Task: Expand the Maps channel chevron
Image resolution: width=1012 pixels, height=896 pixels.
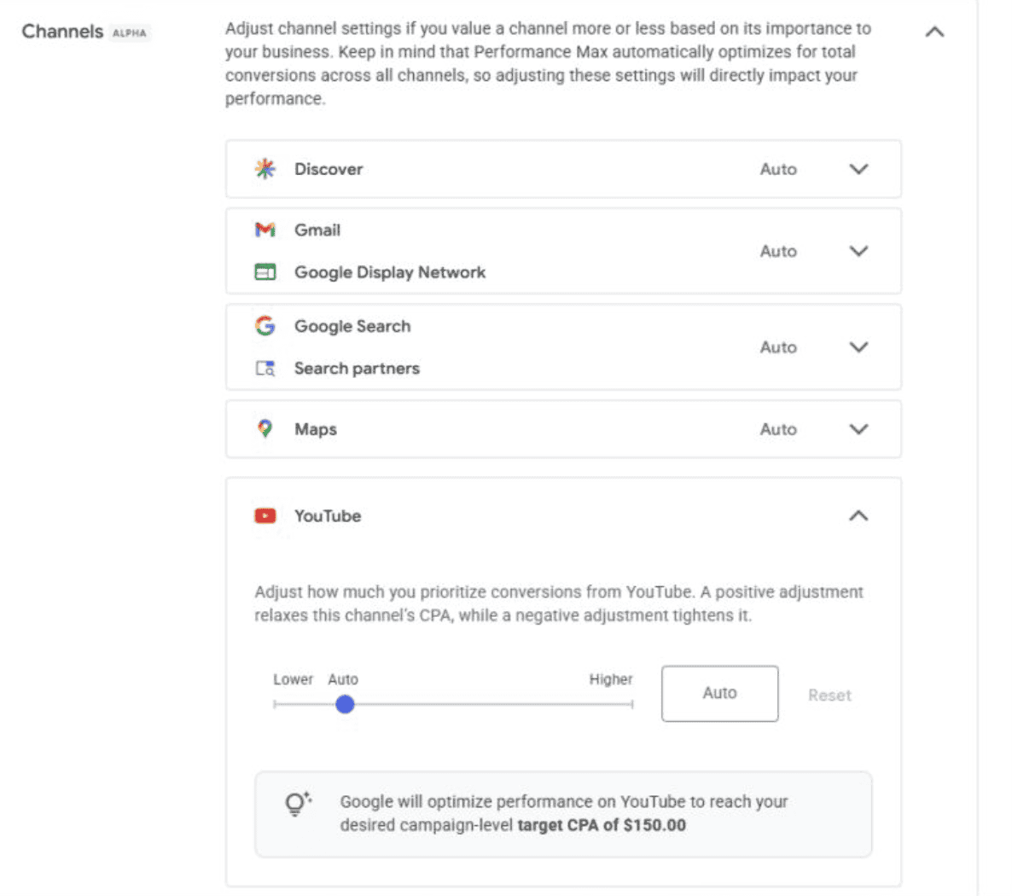Action: (x=858, y=429)
